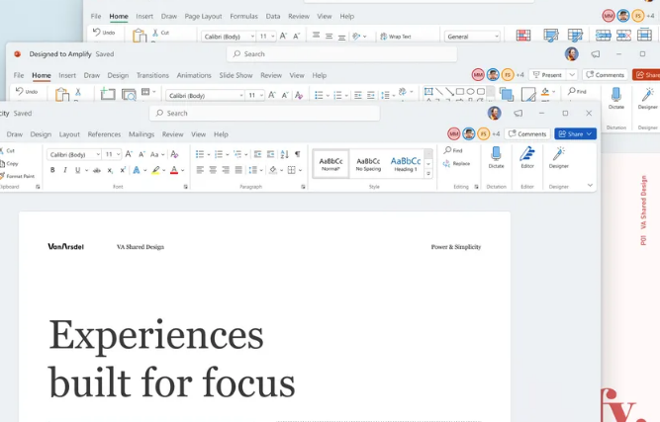This screenshot has width=660, height=422.
Task: Justify text in Word ribbon
Action: coord(238,170)
